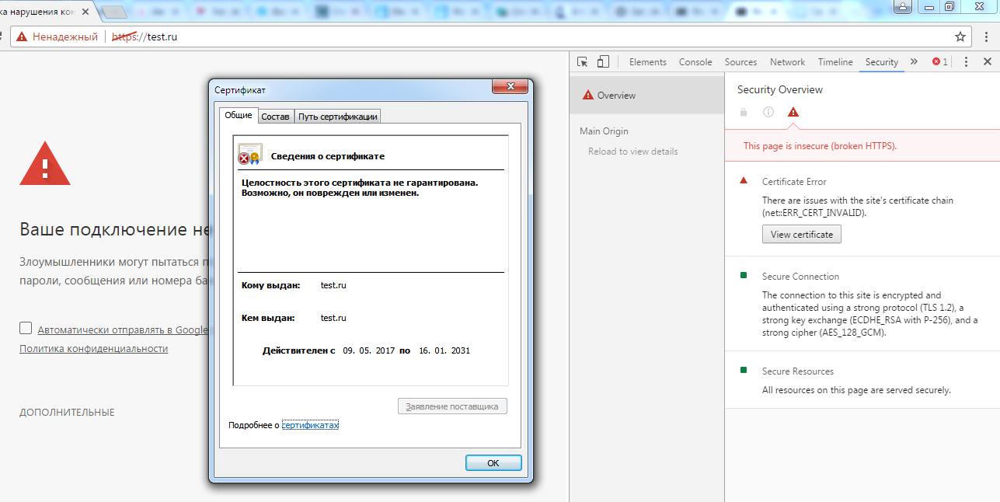Open the Путь сертификации tab
Image resolution: width=1000 pixels, height=502 pixels.
[338, 117]
